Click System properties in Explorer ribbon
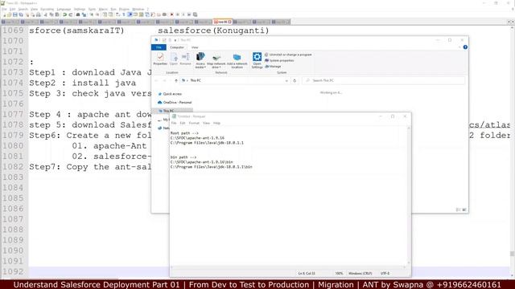515x289 pixels. [x=279, y=61]
